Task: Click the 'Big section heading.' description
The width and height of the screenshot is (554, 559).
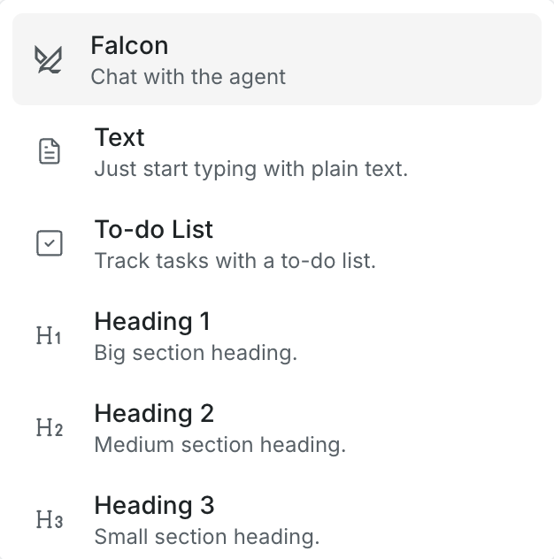Action: pos(195,353)
